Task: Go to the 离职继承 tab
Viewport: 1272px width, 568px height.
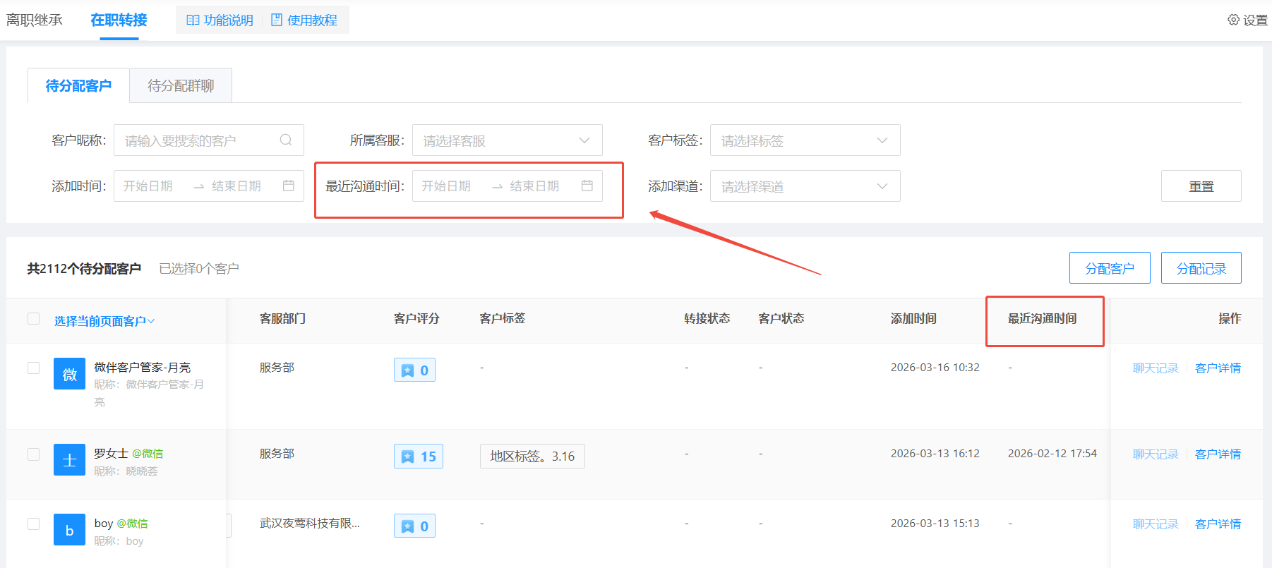Action: [x=35, y=20]
